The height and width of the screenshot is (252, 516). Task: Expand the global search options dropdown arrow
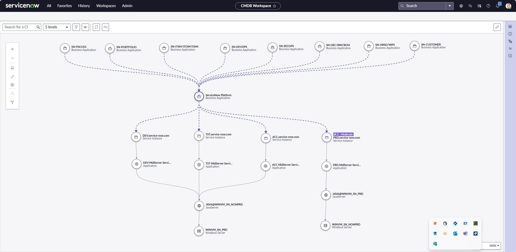(450, 6)
